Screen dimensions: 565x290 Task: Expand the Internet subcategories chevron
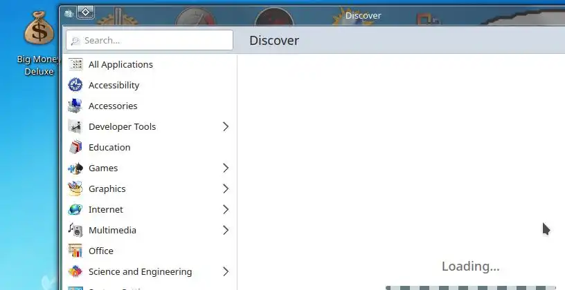[x=226, y=209]
